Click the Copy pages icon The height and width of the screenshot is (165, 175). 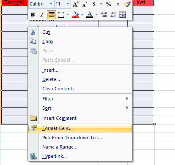coord(33,41)
